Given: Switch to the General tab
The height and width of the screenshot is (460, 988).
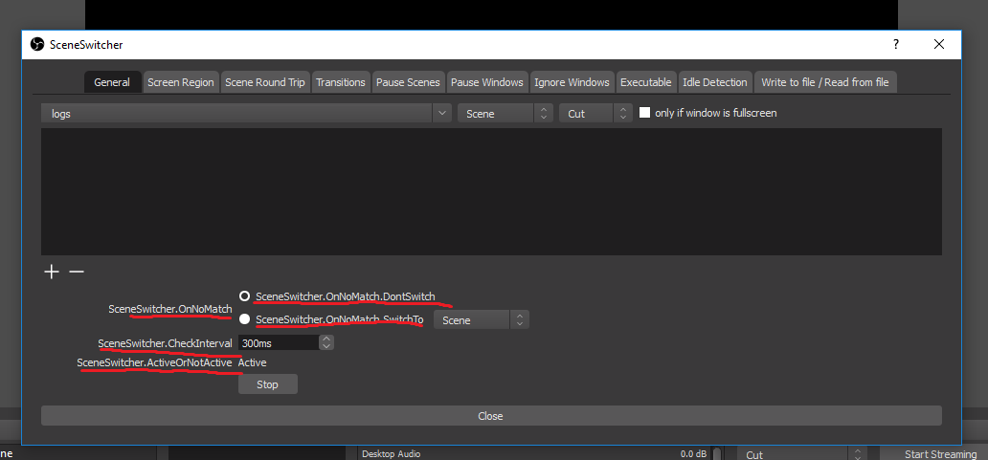Looking at the screenshot, I should tap(112, 82).
